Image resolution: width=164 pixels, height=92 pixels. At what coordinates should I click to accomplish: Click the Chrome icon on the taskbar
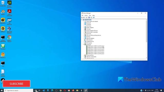pyautogui.click(x=60, y=90)
